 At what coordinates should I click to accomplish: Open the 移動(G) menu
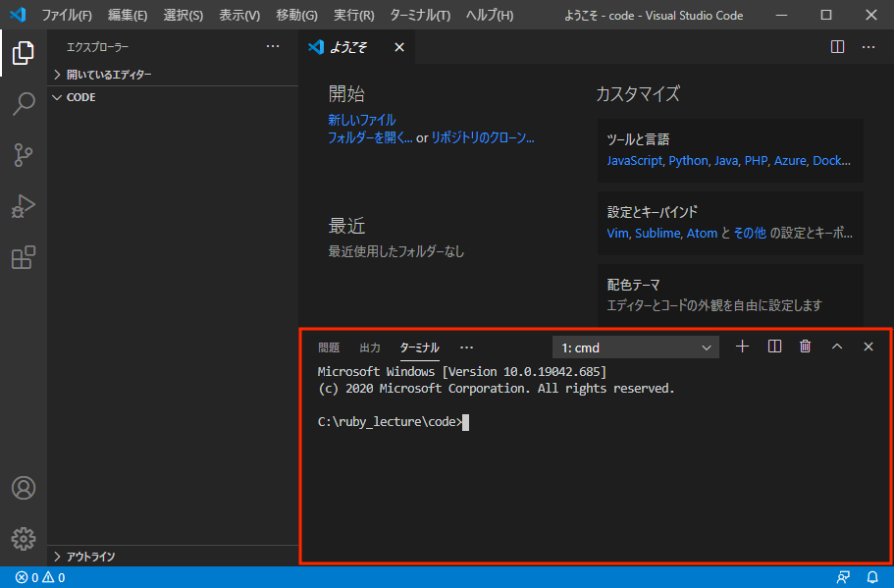tap(296, 15)
